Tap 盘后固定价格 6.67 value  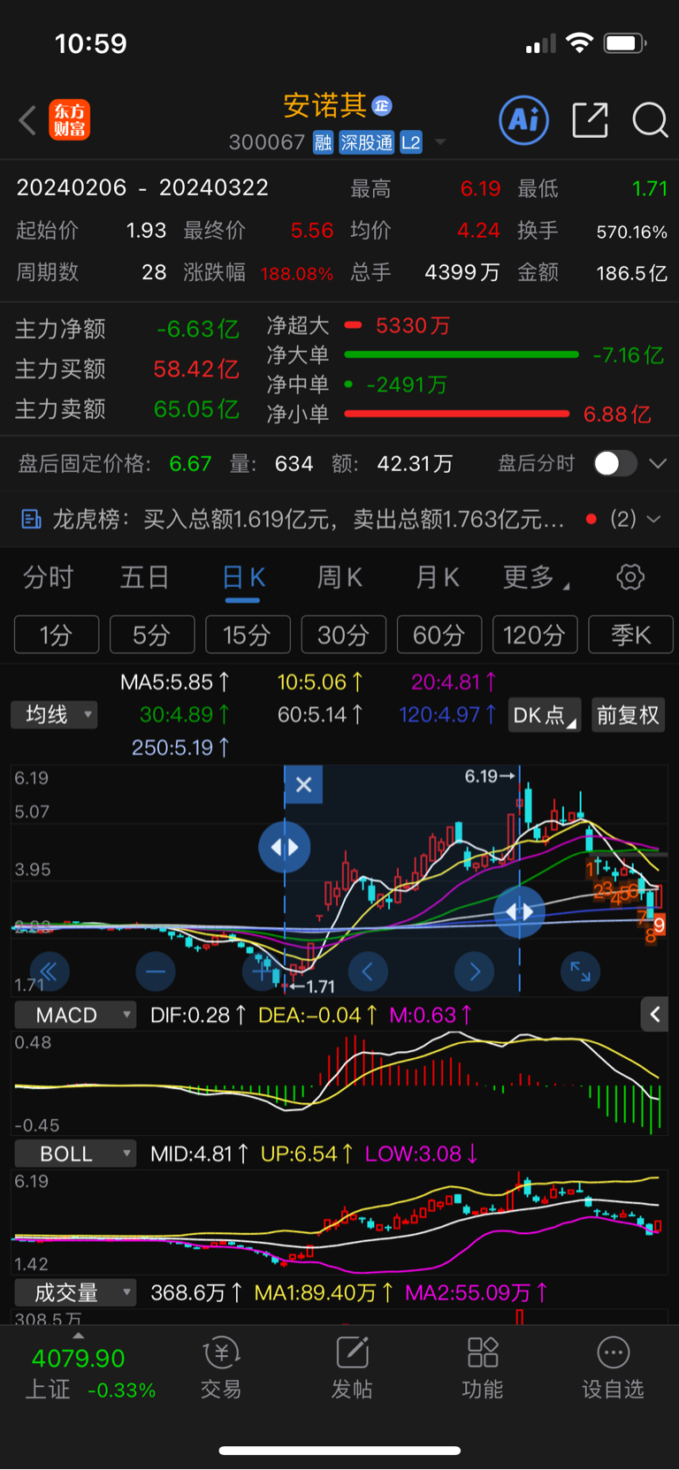tap(190, 463)
